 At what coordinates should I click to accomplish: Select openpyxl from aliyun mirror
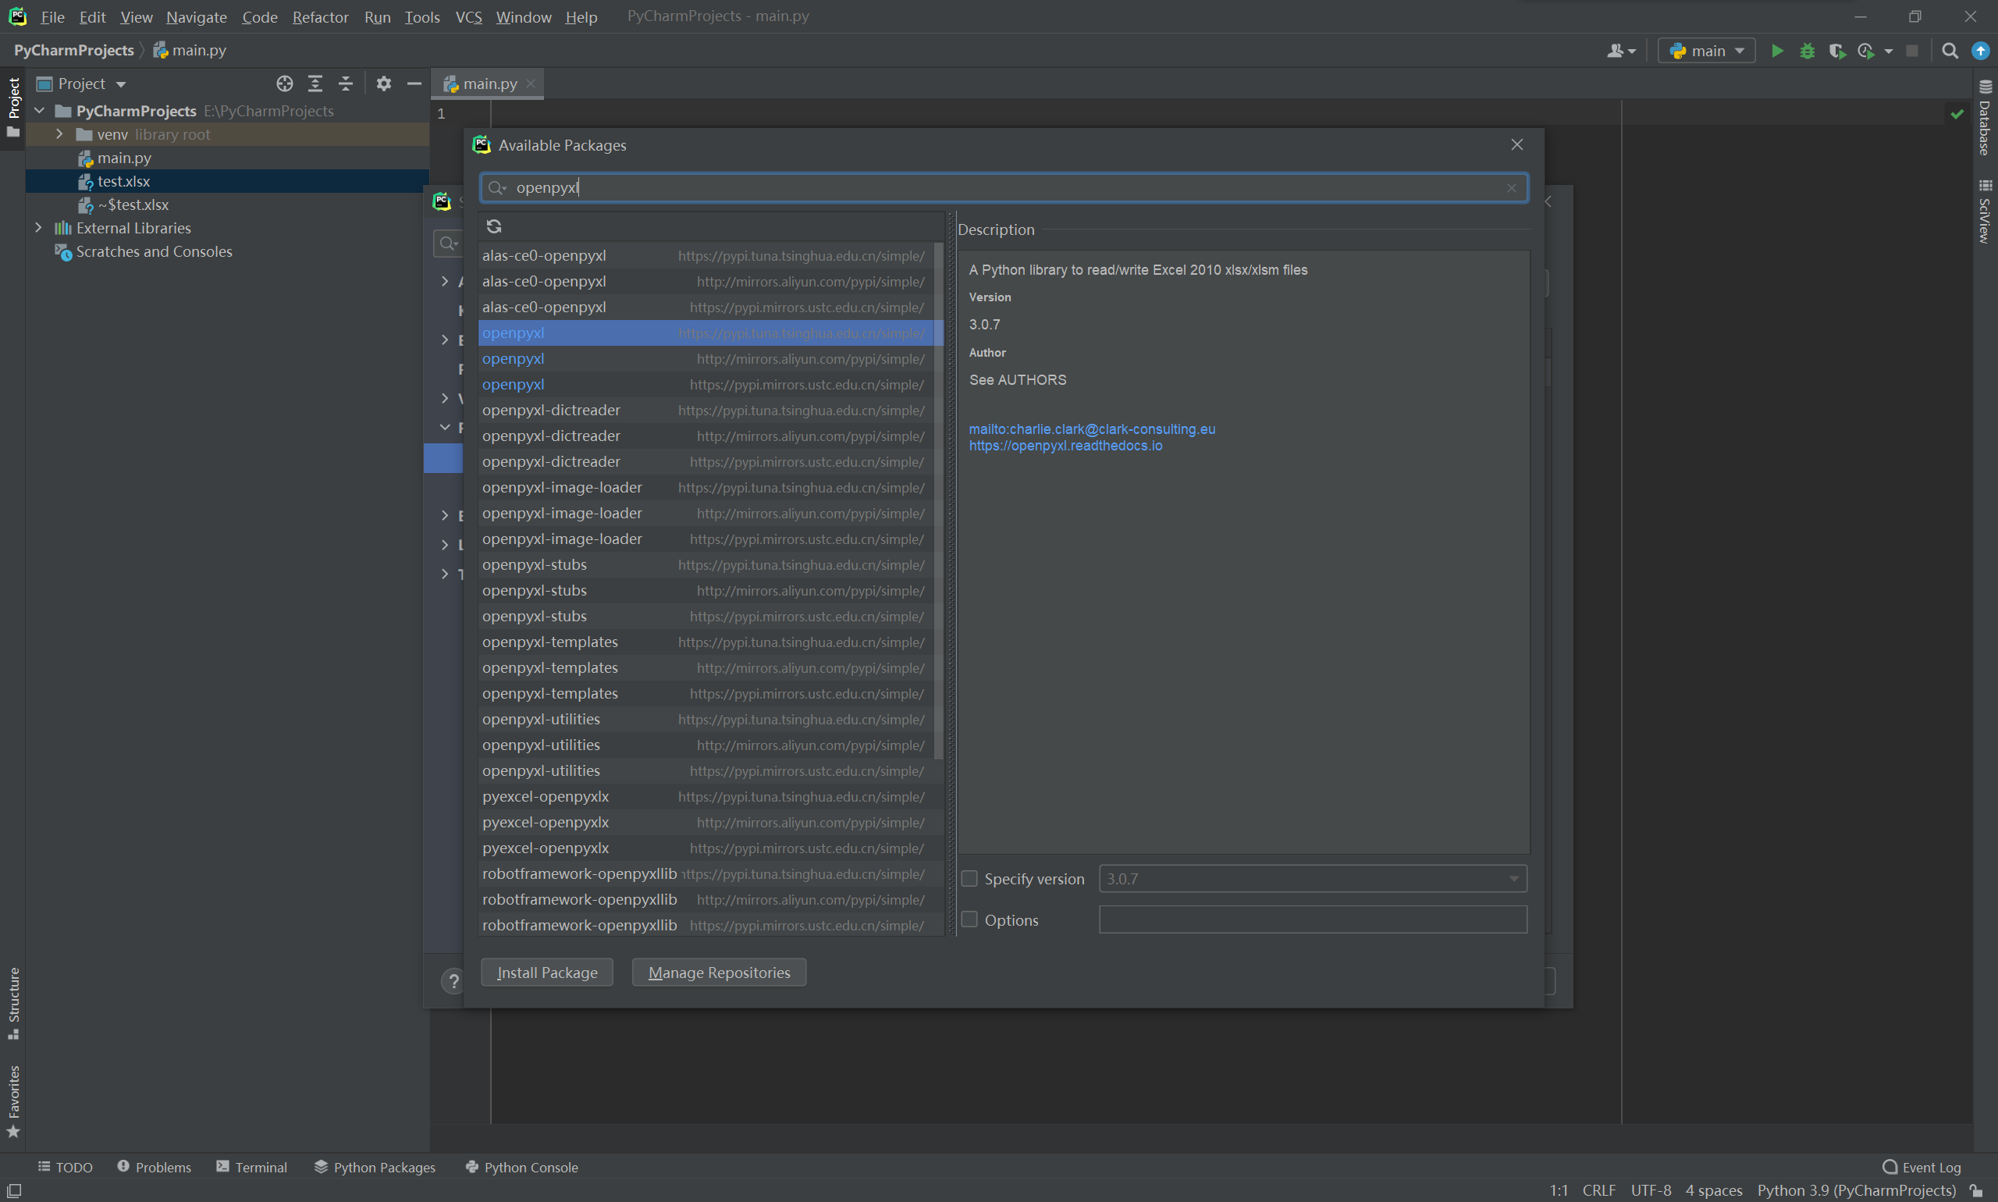point(706,359)
